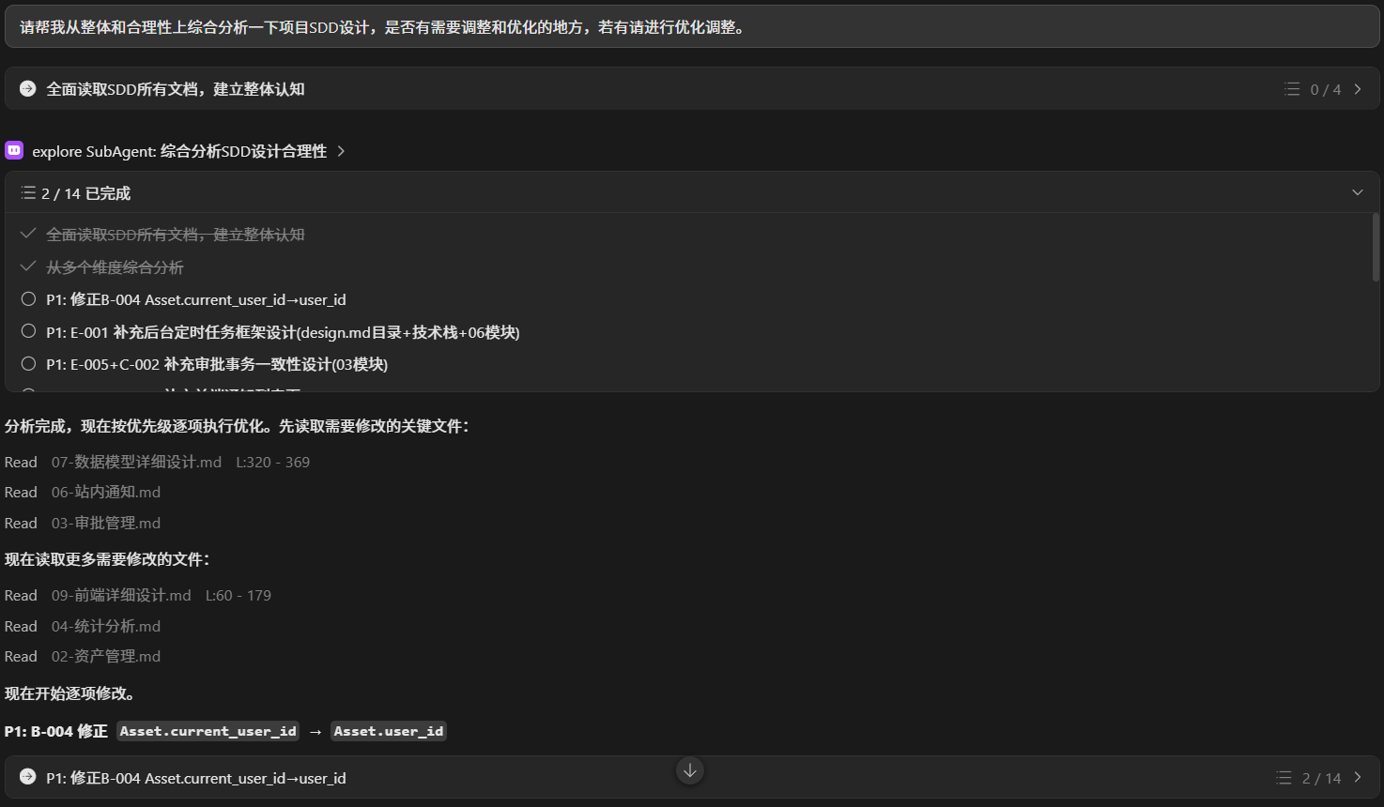
Task: Click the arrow icon in bottom P1 status bar
Action: (28, 777)
